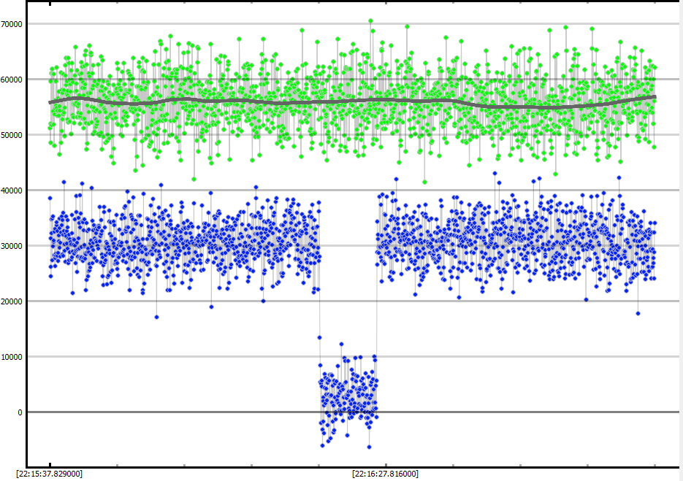Click the 20000 y-axis label

[x=13, y=301]
